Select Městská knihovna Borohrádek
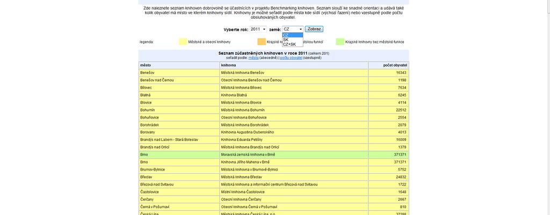The height and width of the screenshot is (215, 550). [294, 125]
